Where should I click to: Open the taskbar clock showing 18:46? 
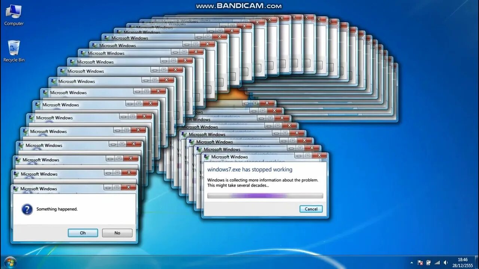(x=463, y=260)
